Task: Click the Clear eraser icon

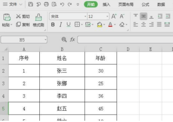Action: click(122, 25)
